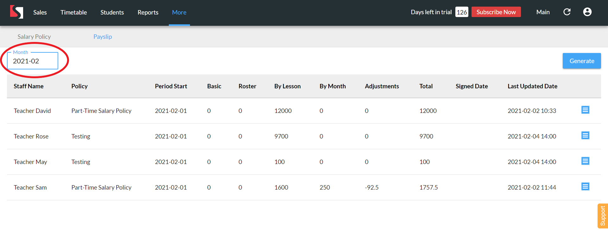Open payslip details icon for Teacher David

[x=585, y=110]
